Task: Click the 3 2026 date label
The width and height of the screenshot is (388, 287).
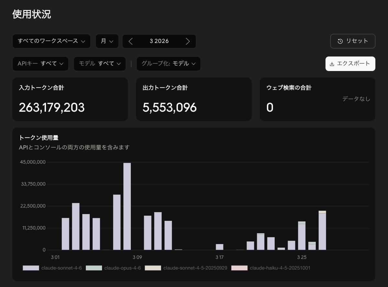Action: click(x=159, y=41)
